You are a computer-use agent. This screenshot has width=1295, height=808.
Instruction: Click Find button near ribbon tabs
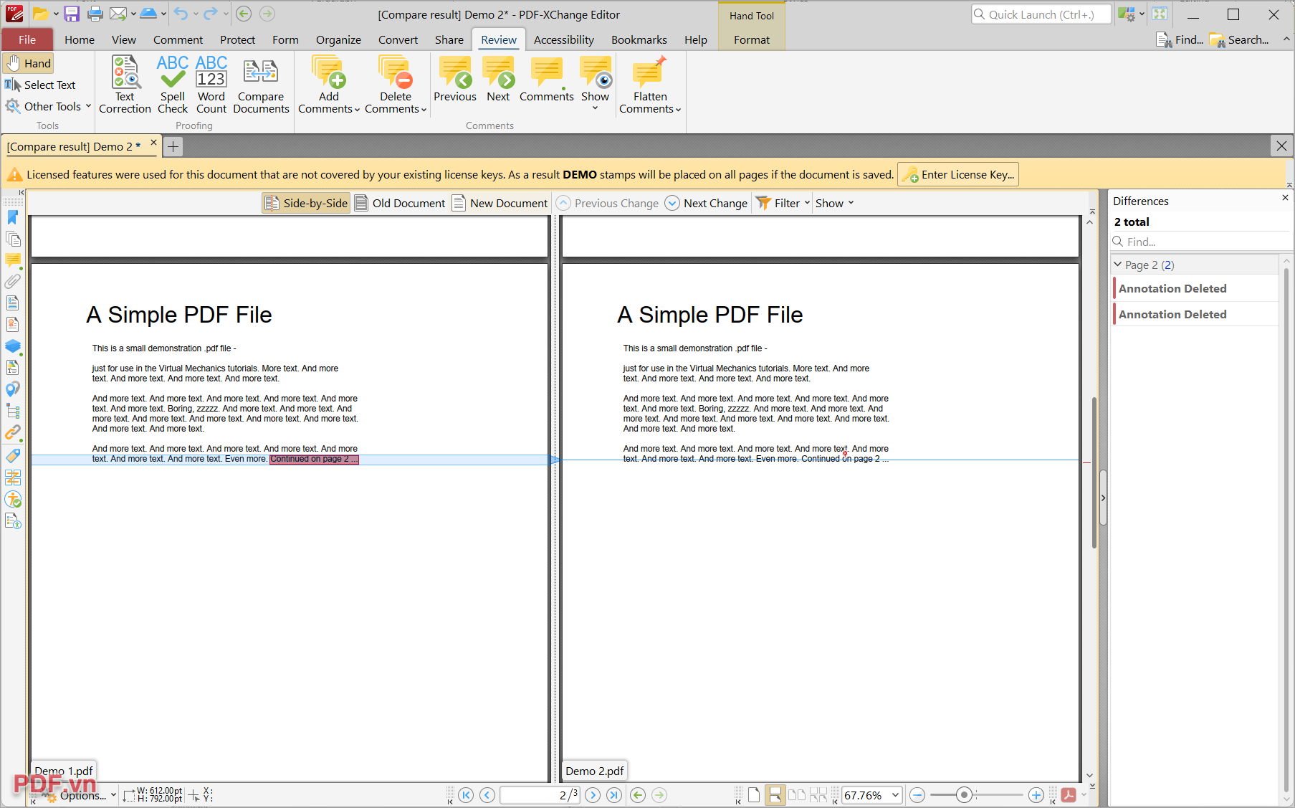point(1180,39)
